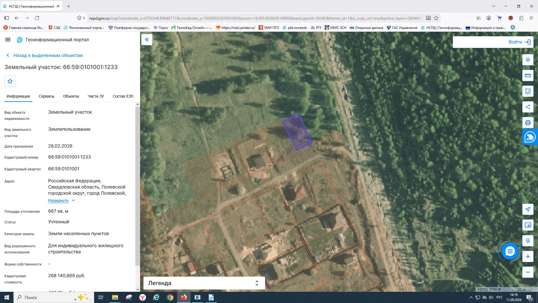Image resolution: width=538 pixels, height=303 pixels.
Task: Collapse the side panel with double chevron
Action: [147, 39]
